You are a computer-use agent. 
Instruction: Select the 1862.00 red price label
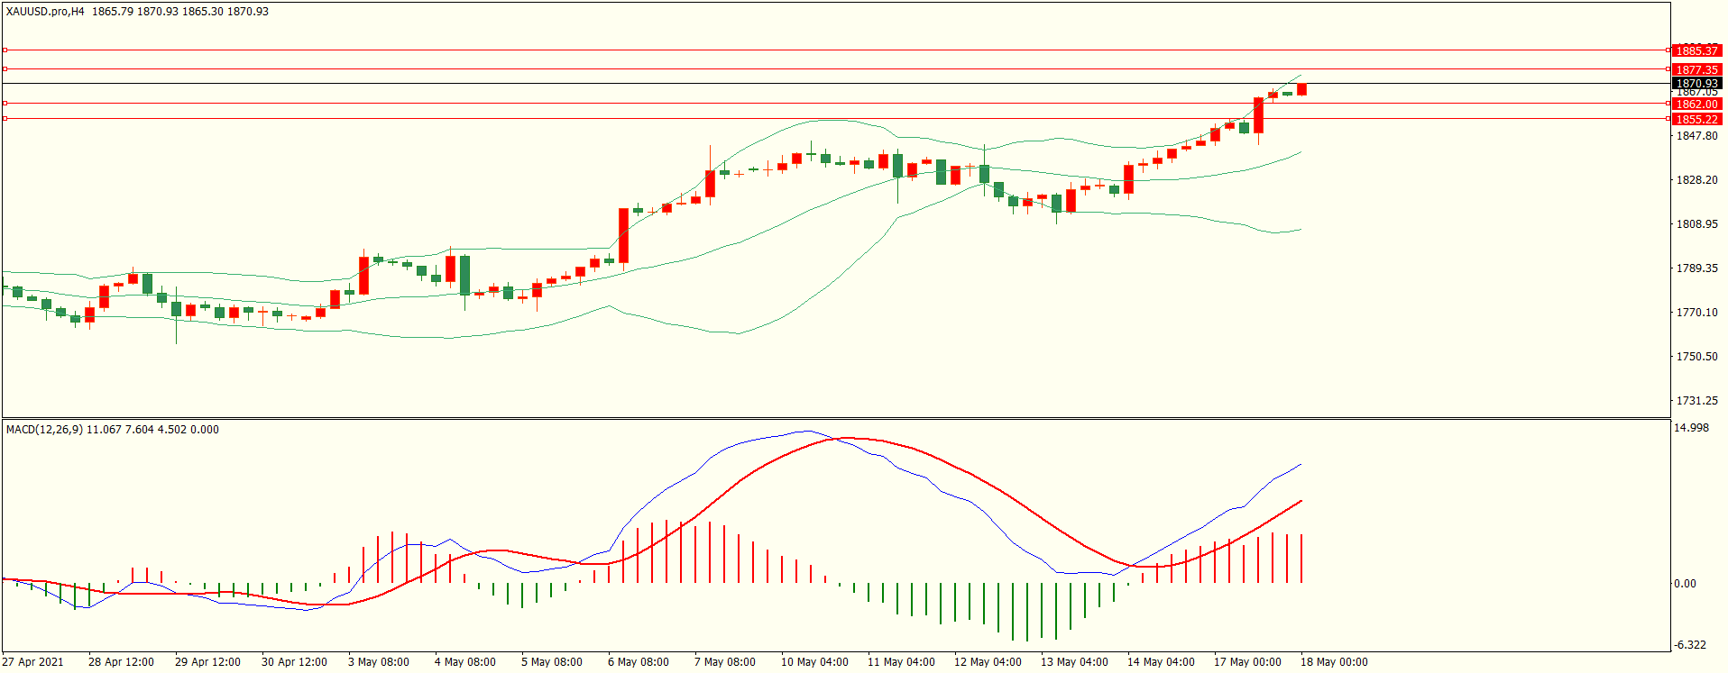[x=1696, y=104]
